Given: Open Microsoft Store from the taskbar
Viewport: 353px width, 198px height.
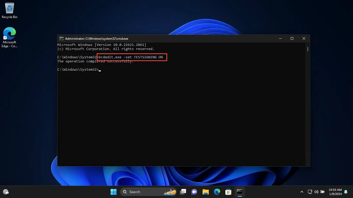Looking at the screenshot, I should [x=228, y=192].
